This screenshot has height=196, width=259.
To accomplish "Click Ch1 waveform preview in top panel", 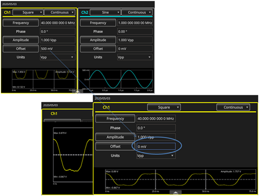I will pos(43,79).
